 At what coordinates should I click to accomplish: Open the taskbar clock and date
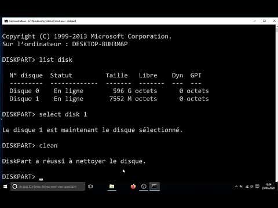coord(268,186)
